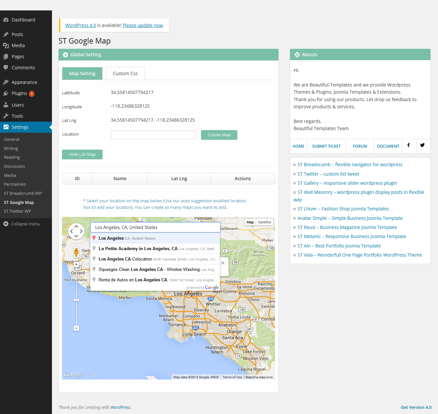438x414 pixels.
Task: Click the SUBMIT TICKET link
Action: [327, 146]
